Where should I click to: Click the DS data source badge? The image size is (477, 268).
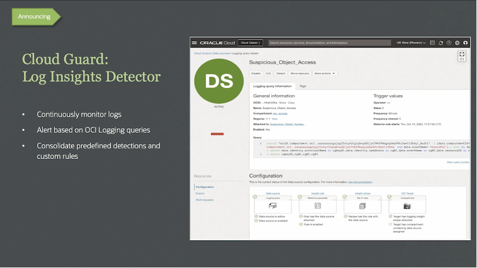[x=219, y=81]
